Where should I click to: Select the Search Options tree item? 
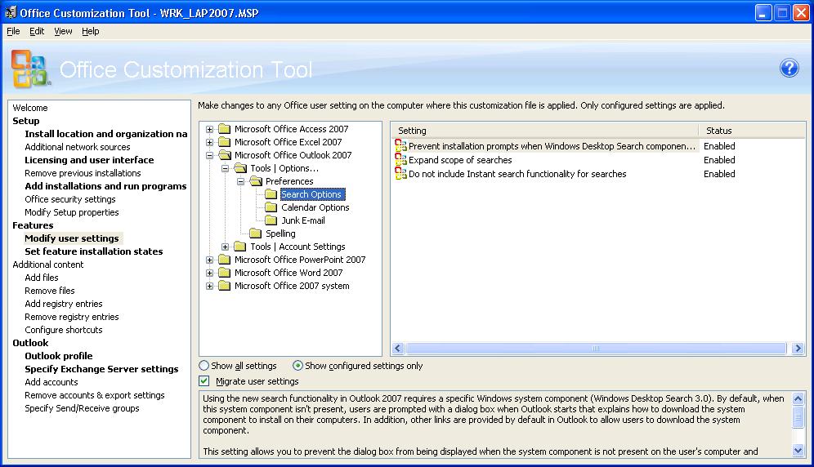click(x=311, y=194)
